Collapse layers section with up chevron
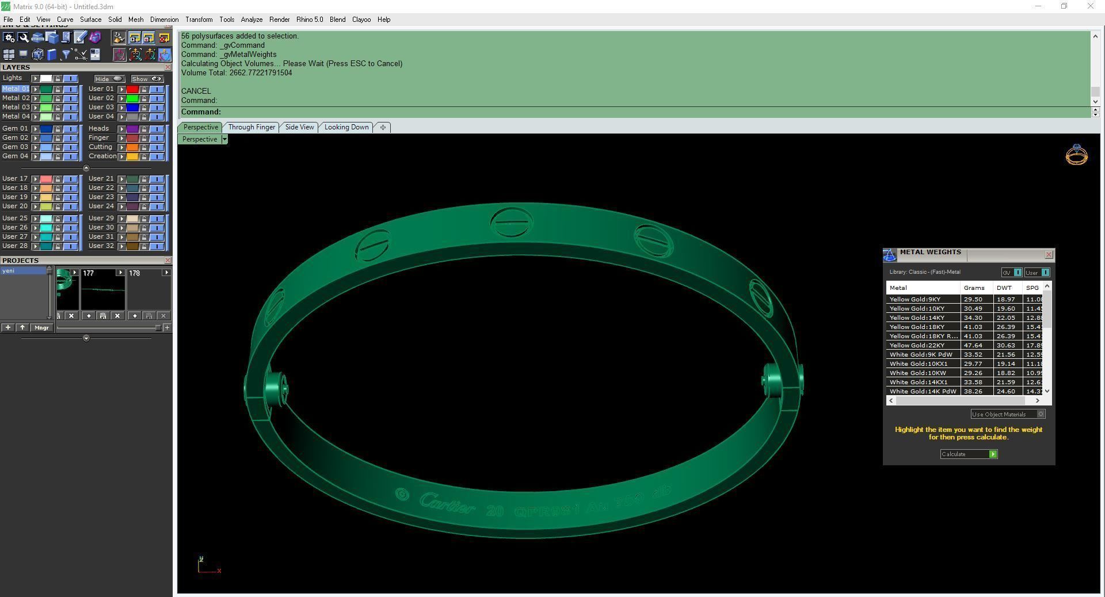This screenshot has width=1105, height=597. (x=86, y=168)
